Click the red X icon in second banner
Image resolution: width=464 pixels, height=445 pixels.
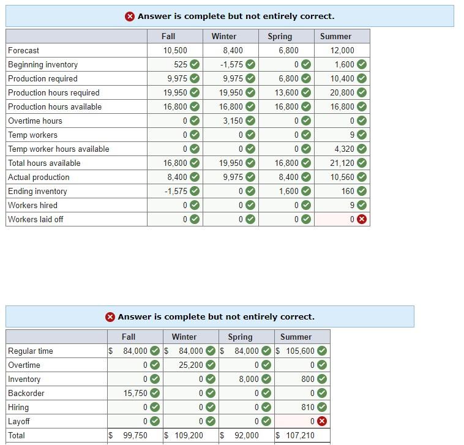pyautogui.click(x=110, y=317)
